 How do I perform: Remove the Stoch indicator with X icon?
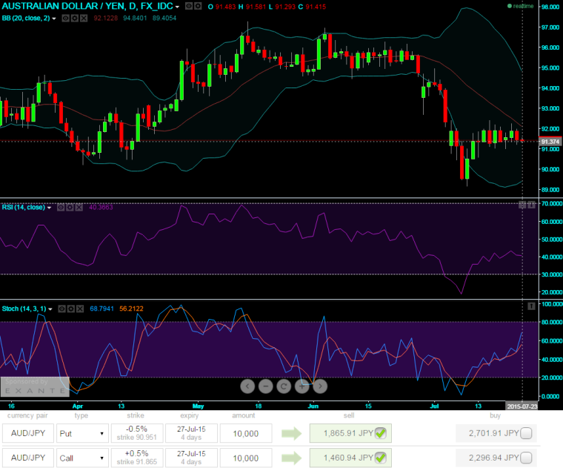(81, 308)
